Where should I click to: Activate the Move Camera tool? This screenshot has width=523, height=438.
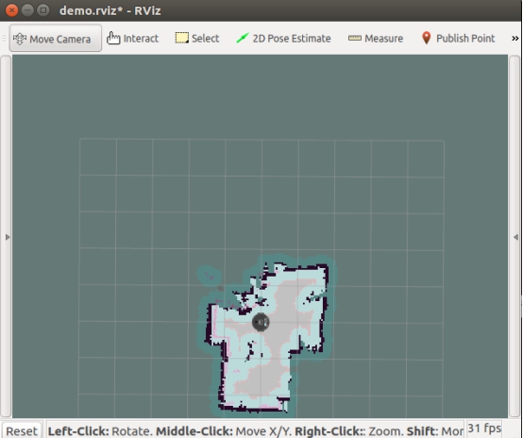tap(56, 39)
